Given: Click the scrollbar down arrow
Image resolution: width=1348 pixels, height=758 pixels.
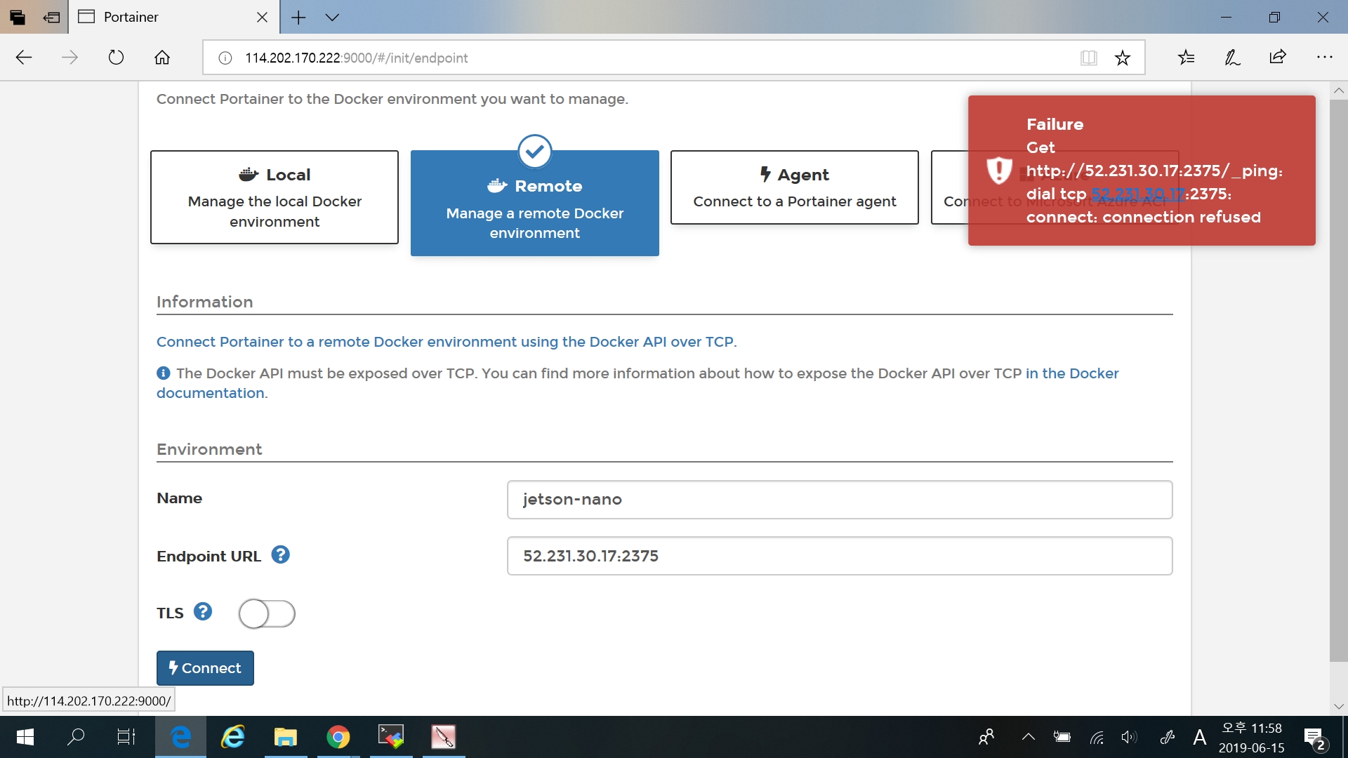Looking at the screenshot, I should pos(1338,706).
